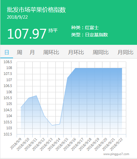Open the 周环比 tab
This screenshot has width=137, height=159.
51,52
